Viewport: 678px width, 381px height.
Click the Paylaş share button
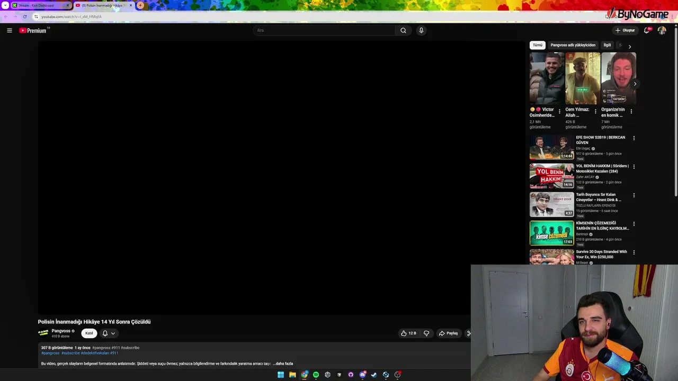click(448, 333)
